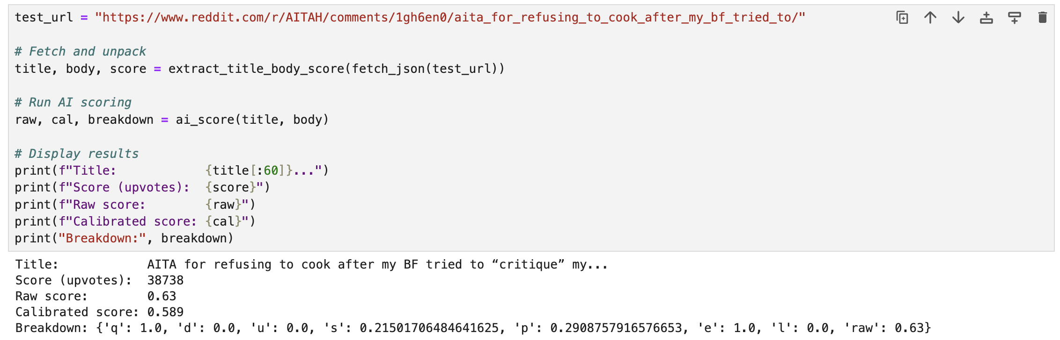Image resolution: width=1060 pixels, height=340 pixels.
Task: Click the Breakdown dictionary output line
Action: coord(473,328)
